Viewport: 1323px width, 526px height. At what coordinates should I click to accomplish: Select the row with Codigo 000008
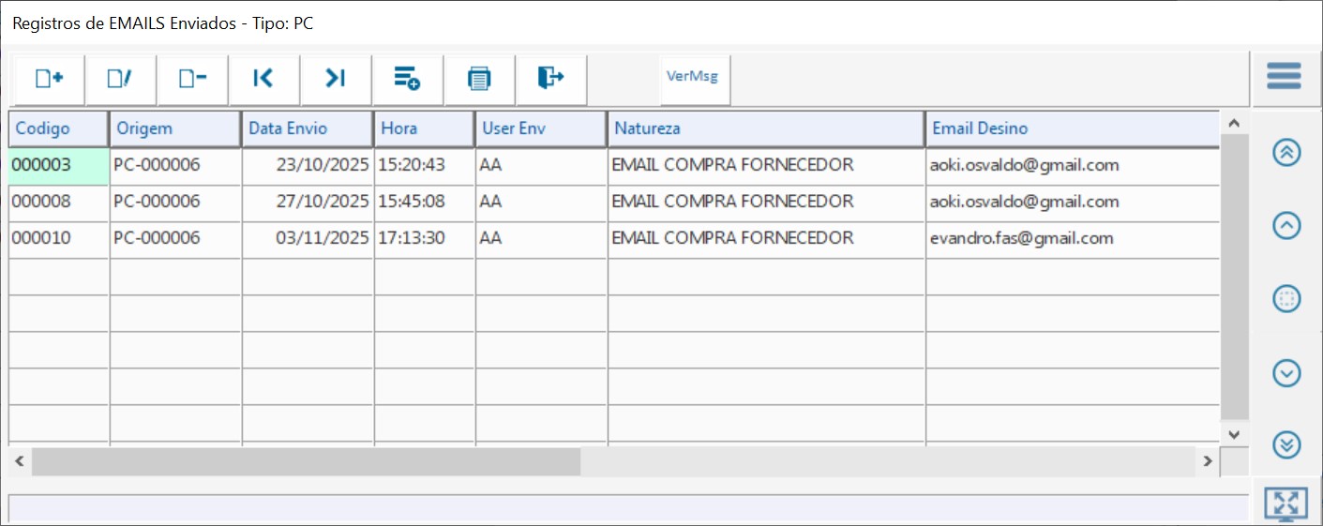[59, 202]
